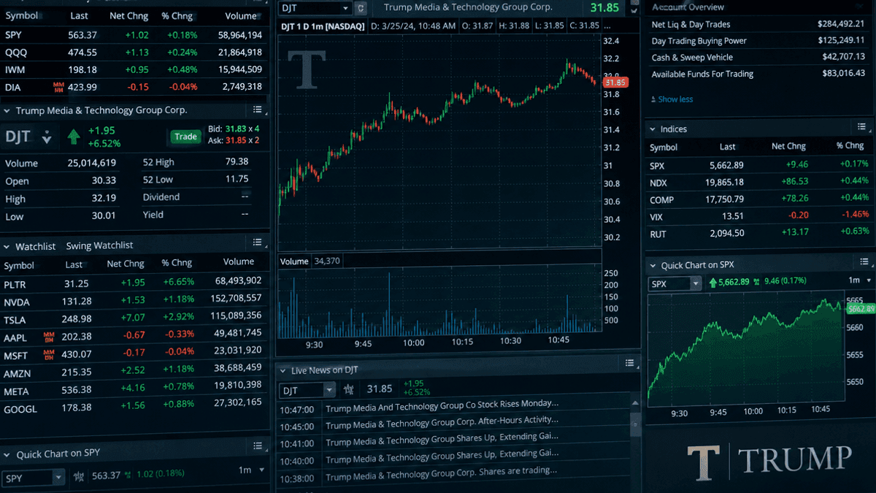Collapse the Live News on DJT panel
The width and height of the screenshot is (876, 493).
pos(282,371)
